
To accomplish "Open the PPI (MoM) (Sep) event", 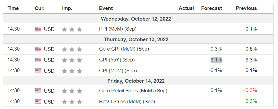I will [x=118, y=29].
